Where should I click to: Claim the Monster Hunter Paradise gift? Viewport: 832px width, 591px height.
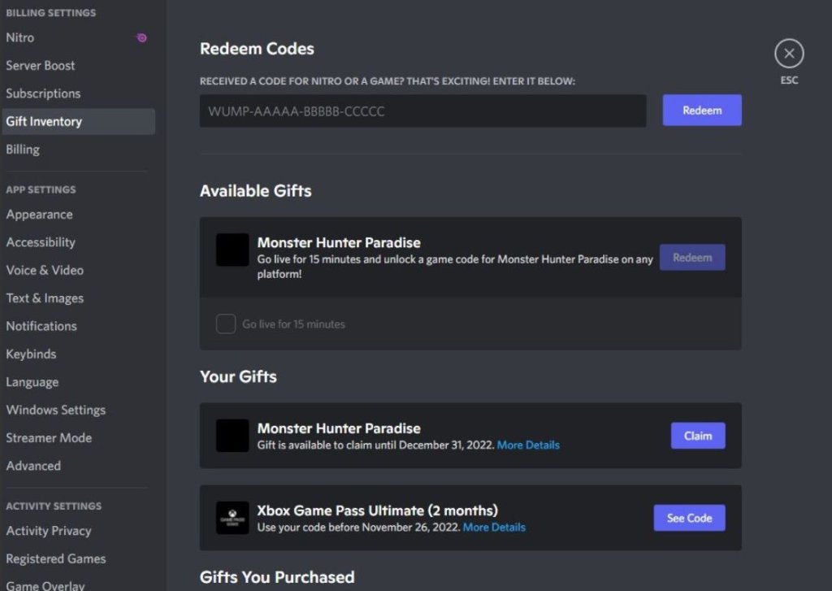tap(697, 436)
